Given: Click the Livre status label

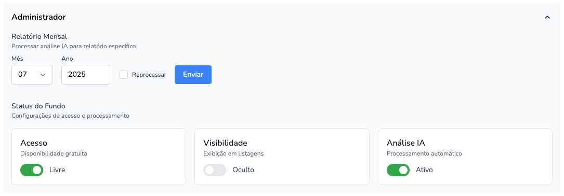Looking at the screenshot, I should point(57,170).
